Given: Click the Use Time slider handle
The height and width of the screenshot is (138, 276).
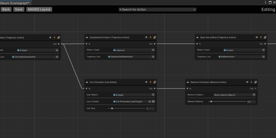Looking at the screenshot, I should (112, 108).
